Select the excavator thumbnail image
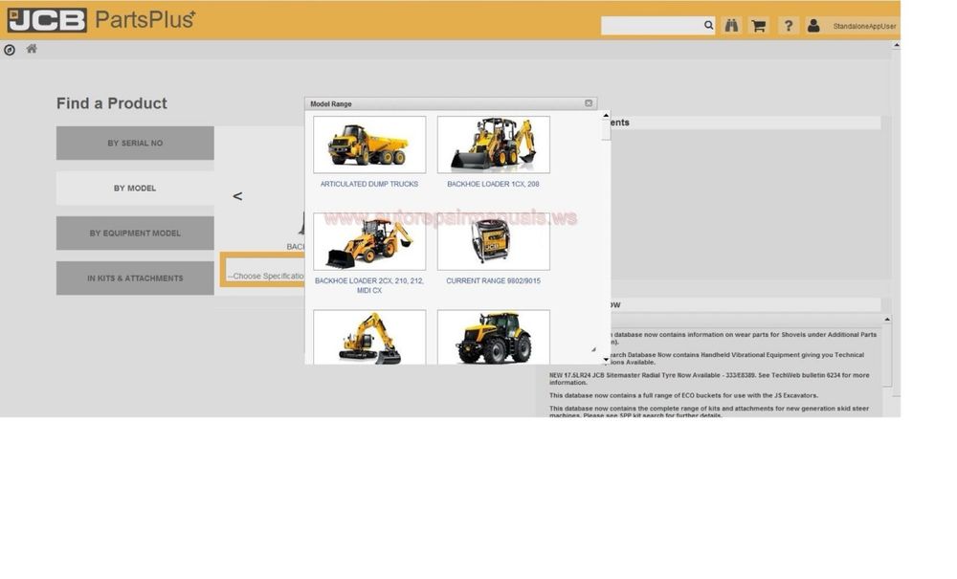This screenshot has height=579, width=957. point(369,337)
